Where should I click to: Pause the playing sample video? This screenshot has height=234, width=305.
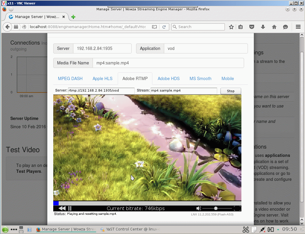point(70,208)
